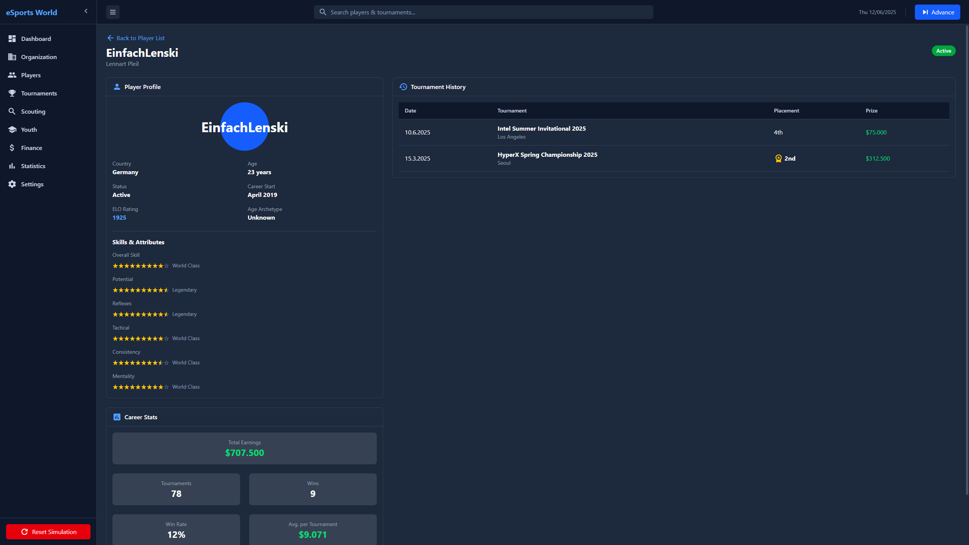Click the EinfachLenski avatar circle

pyautogui.click(x=245, y=126)
